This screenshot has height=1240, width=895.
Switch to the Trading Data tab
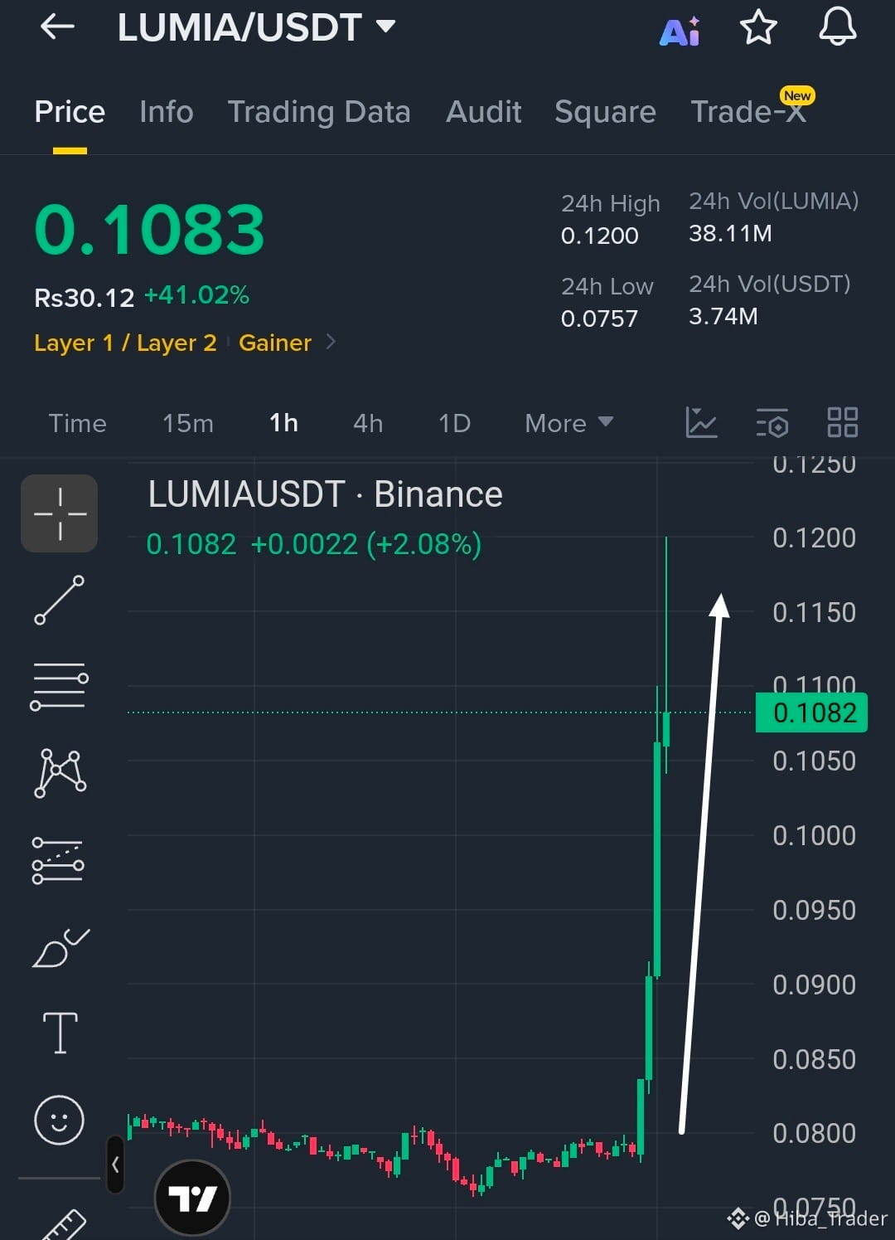tap(319, 112)
